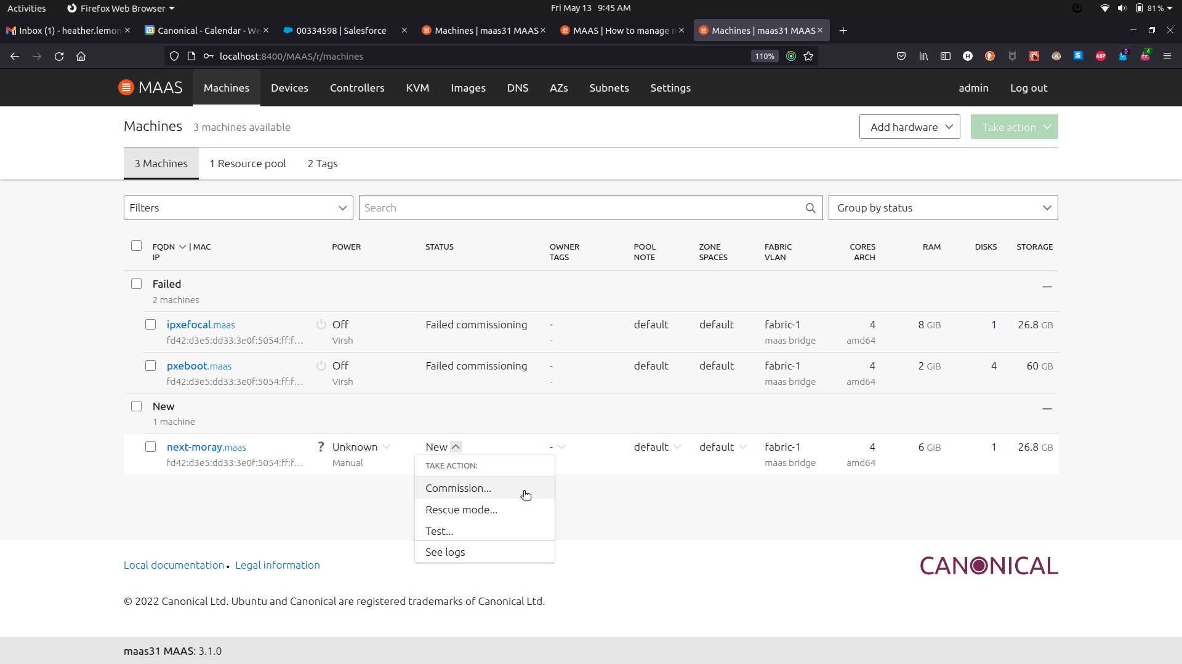The height and width of the screenshot is (664, 1182).
Task: Click the 110% zoom level control
Action: (x=763, y=56)
